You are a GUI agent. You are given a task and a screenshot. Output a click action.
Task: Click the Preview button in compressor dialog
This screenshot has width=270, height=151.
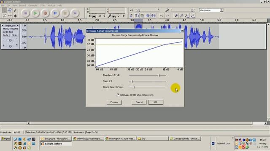click(114, 102)
